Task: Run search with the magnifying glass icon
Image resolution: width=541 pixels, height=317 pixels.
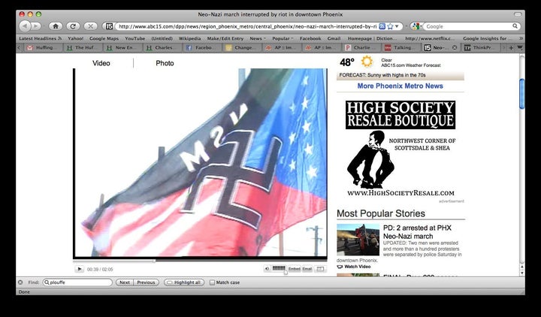Action: click(515, 26)
